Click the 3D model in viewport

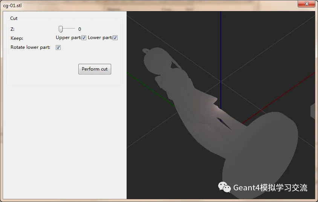(x=221, y=123)
